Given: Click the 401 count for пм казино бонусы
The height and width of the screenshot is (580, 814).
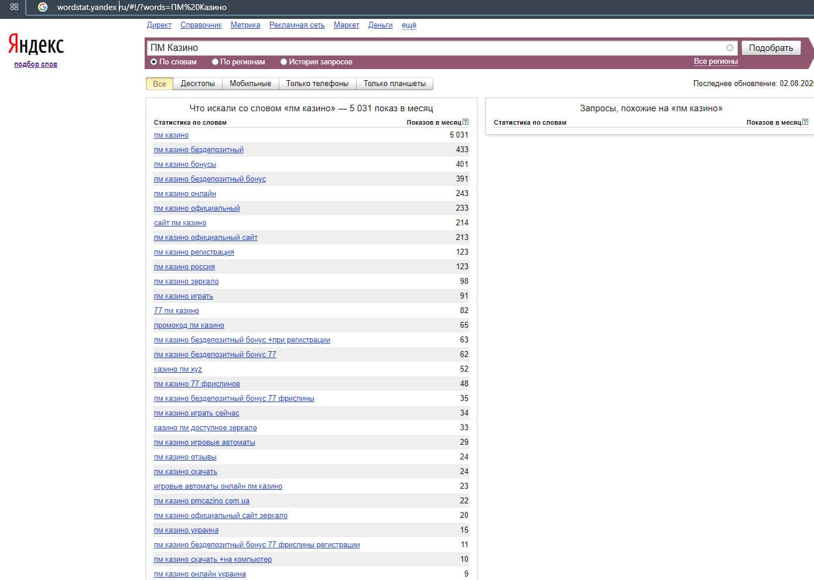Looking at the screenshot, I should click(x=462, y=164).
